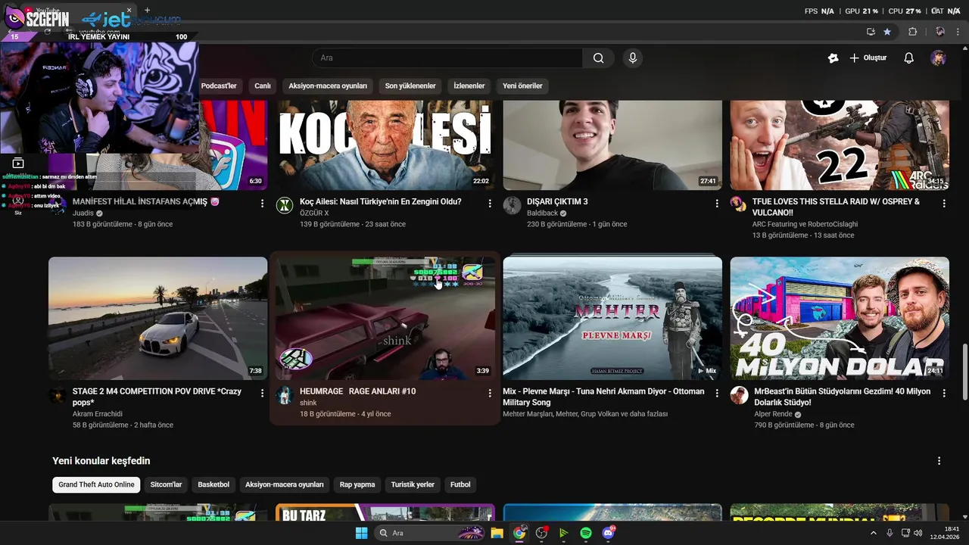Install app icon in the address bar
This screenshot has height=545, width=969.
(x=871, y=32)
